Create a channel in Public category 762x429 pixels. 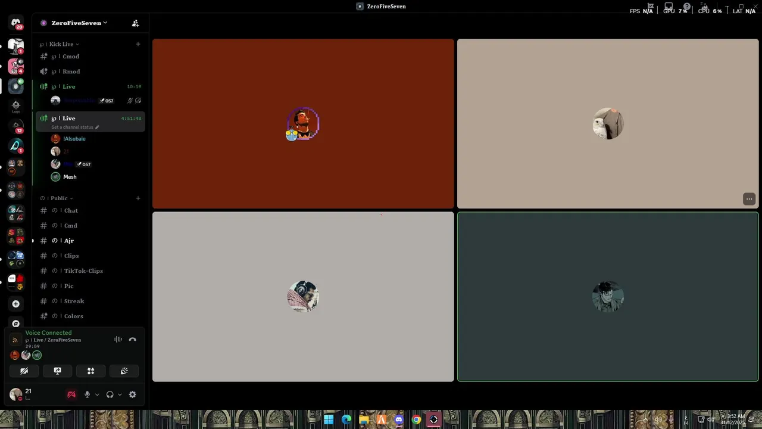click(138, 198)
